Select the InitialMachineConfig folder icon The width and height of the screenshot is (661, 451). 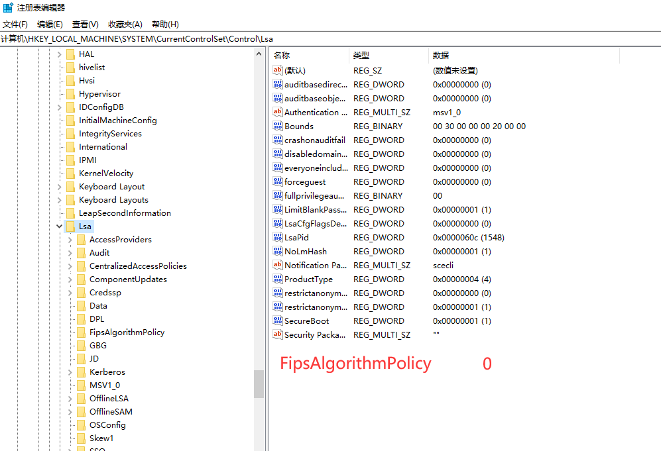(x=71, y=121)
